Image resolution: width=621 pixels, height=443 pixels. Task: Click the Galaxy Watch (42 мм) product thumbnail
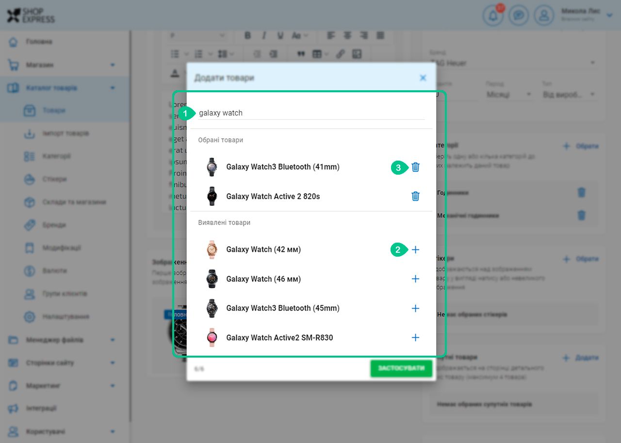212,249
